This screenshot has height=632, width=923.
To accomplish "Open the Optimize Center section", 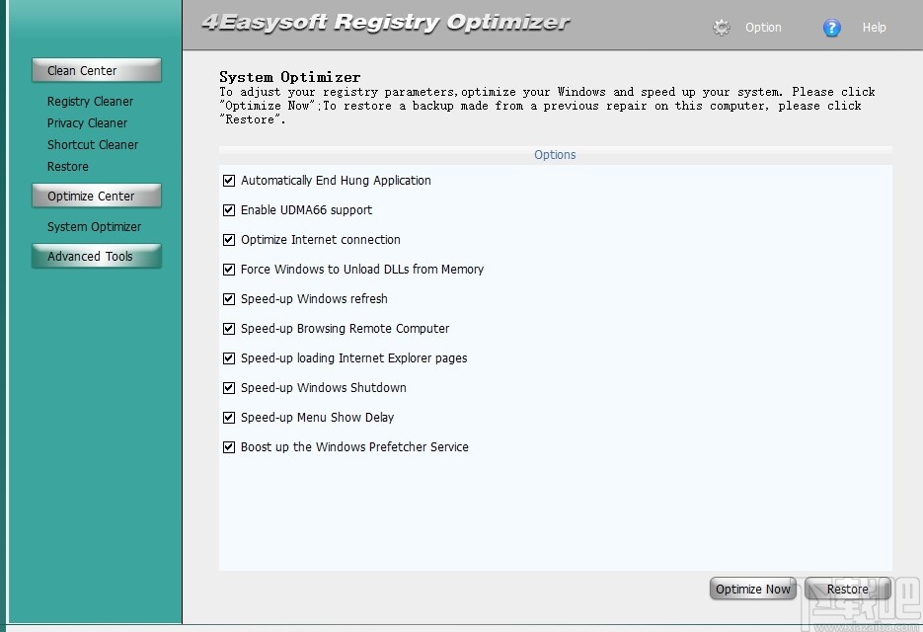I will (x=96, y=196).
